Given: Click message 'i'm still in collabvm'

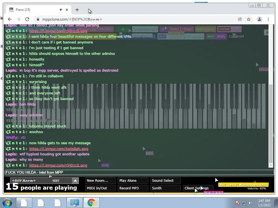Looking at the screenshot, I should (x=46, y=76).
